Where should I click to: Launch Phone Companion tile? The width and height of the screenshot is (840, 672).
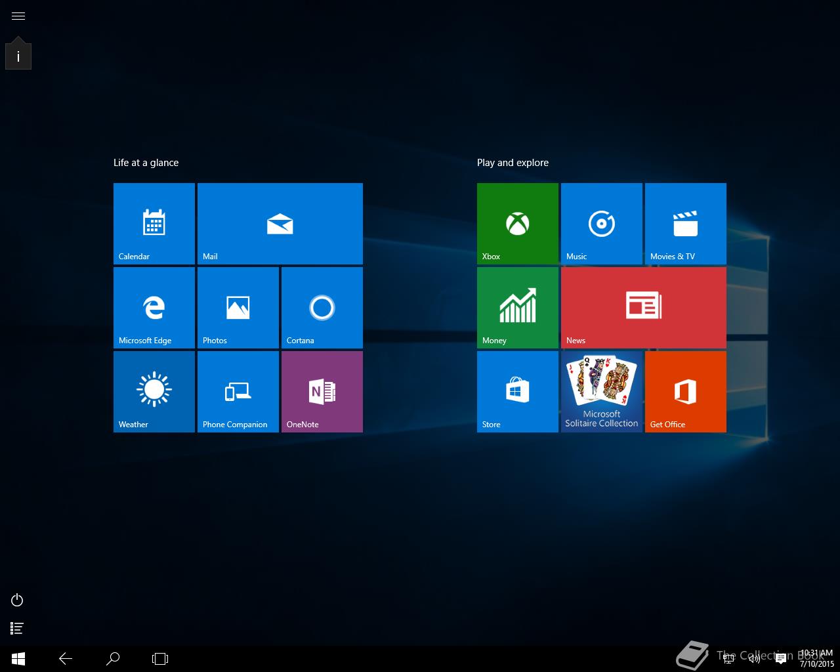point(238,392)
